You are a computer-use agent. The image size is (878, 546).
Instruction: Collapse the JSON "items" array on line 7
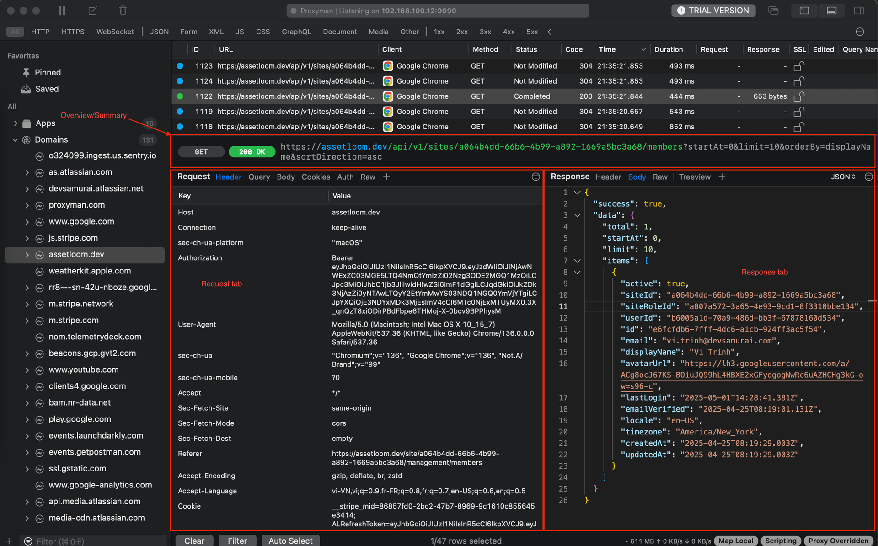pos(577,261)
